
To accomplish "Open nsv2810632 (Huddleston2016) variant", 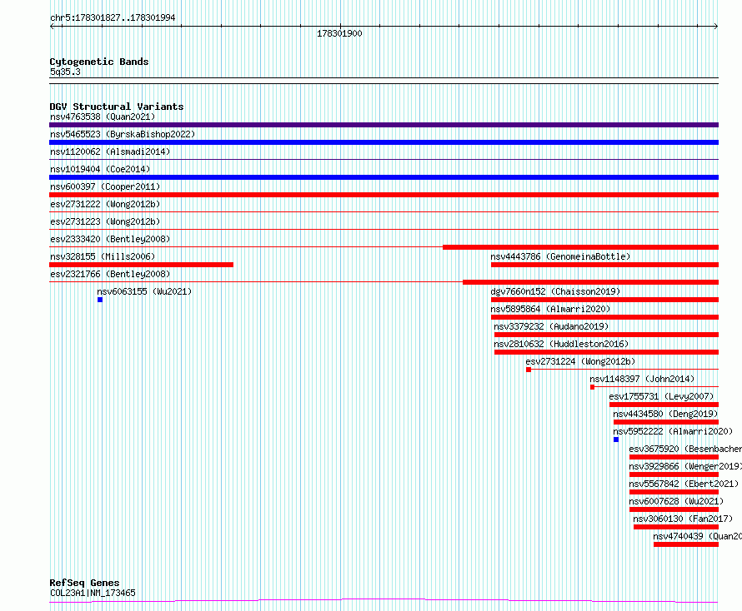I will click(x=561, y=344).
